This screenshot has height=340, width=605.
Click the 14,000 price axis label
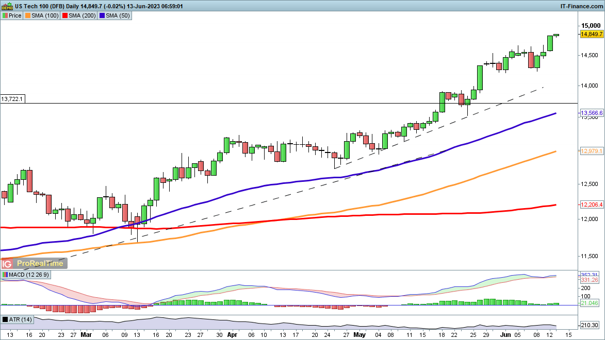[x=590, y=86]
